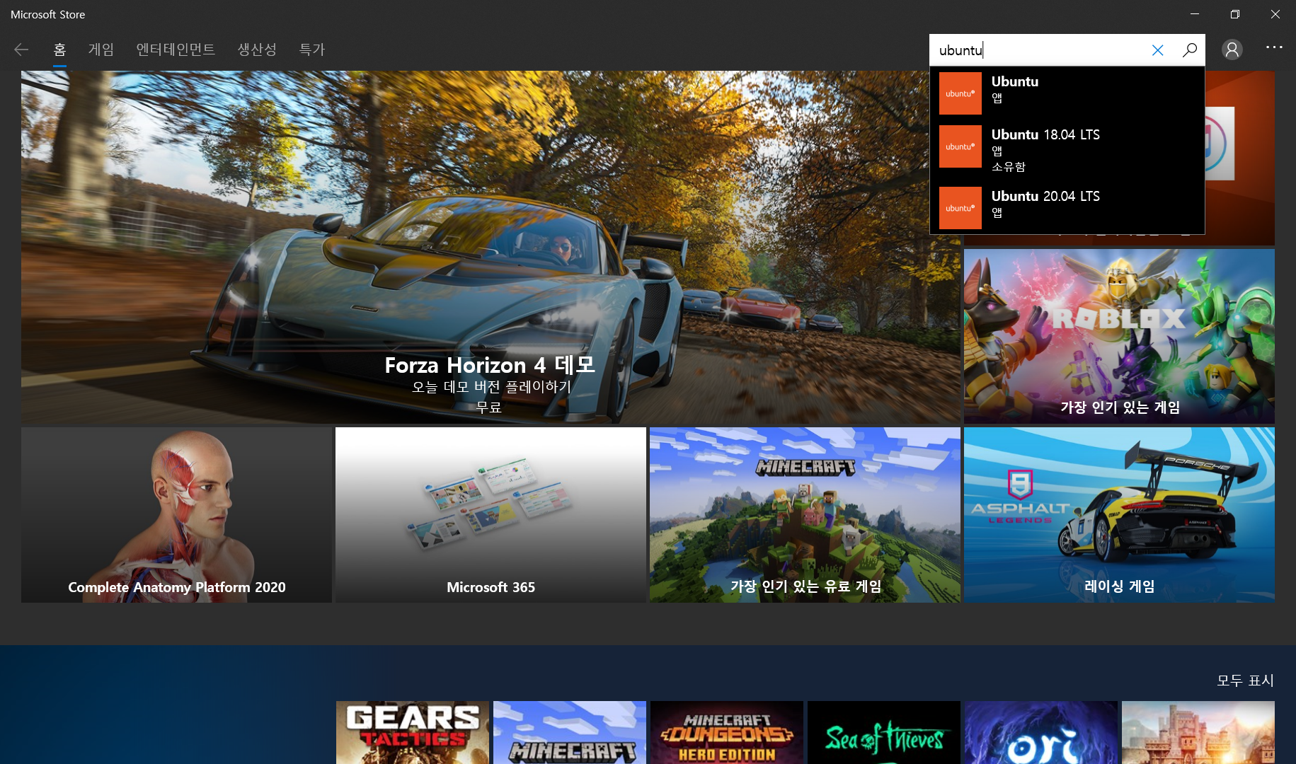Image resolution: width=1296 pixels, height=764 pixels.
Task: Open the Microsoft 365 tile
Action: click(x=491, y=515)
